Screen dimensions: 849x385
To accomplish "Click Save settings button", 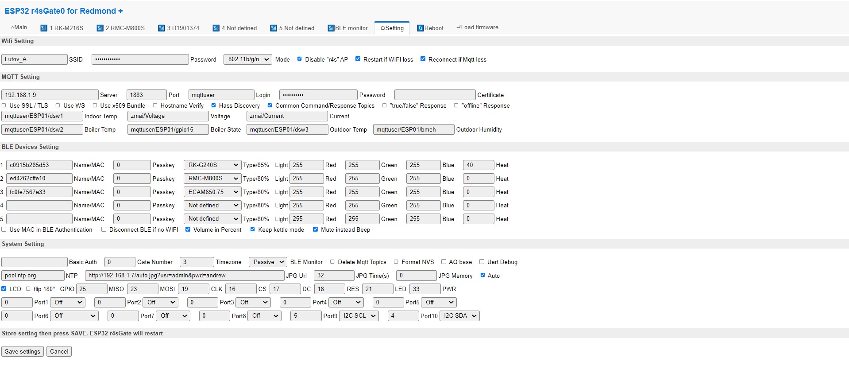I will (x=23, y=351).
